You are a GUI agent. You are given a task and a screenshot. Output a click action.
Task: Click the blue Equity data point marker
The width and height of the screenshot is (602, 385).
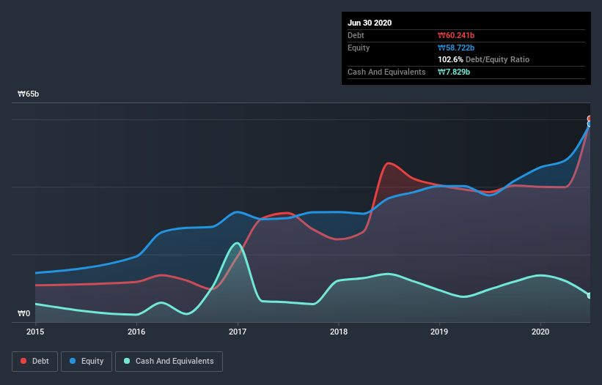[x=590, y=124]
